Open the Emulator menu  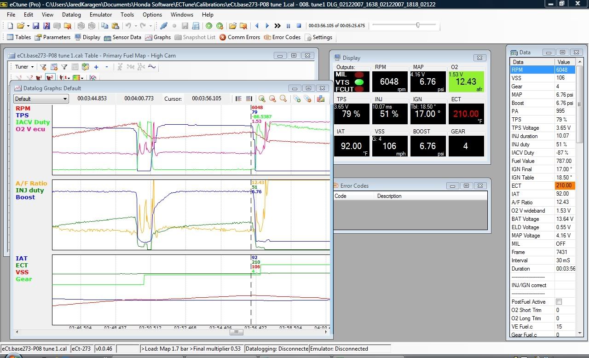pos(101,15)
